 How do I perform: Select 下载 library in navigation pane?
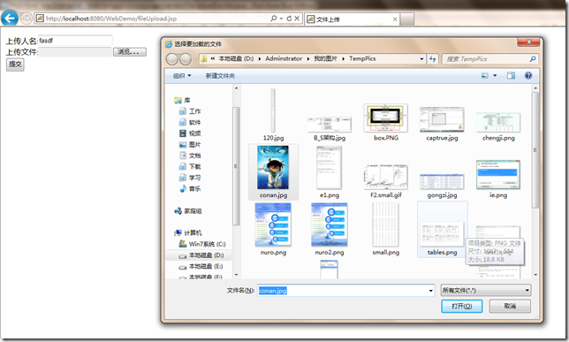(x=190, y=166)
